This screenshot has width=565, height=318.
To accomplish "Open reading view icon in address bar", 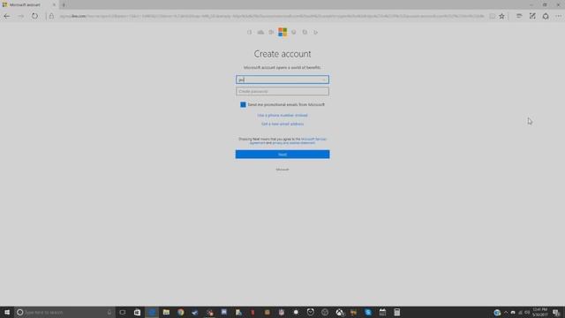I will [493, 16].
